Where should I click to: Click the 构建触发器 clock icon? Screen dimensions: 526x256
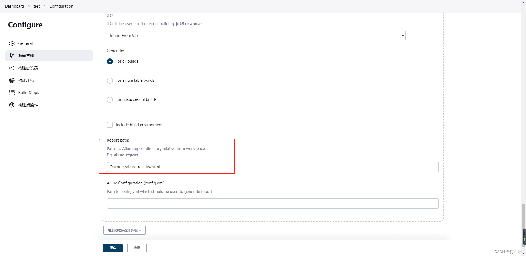point(12,68)
